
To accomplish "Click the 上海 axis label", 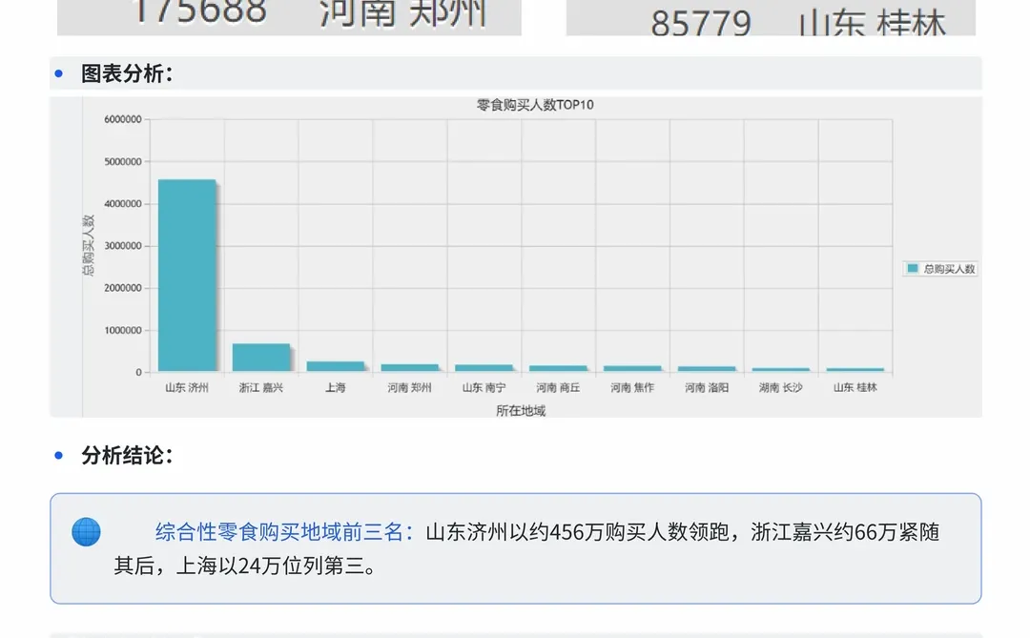I will tap(336, 386).
